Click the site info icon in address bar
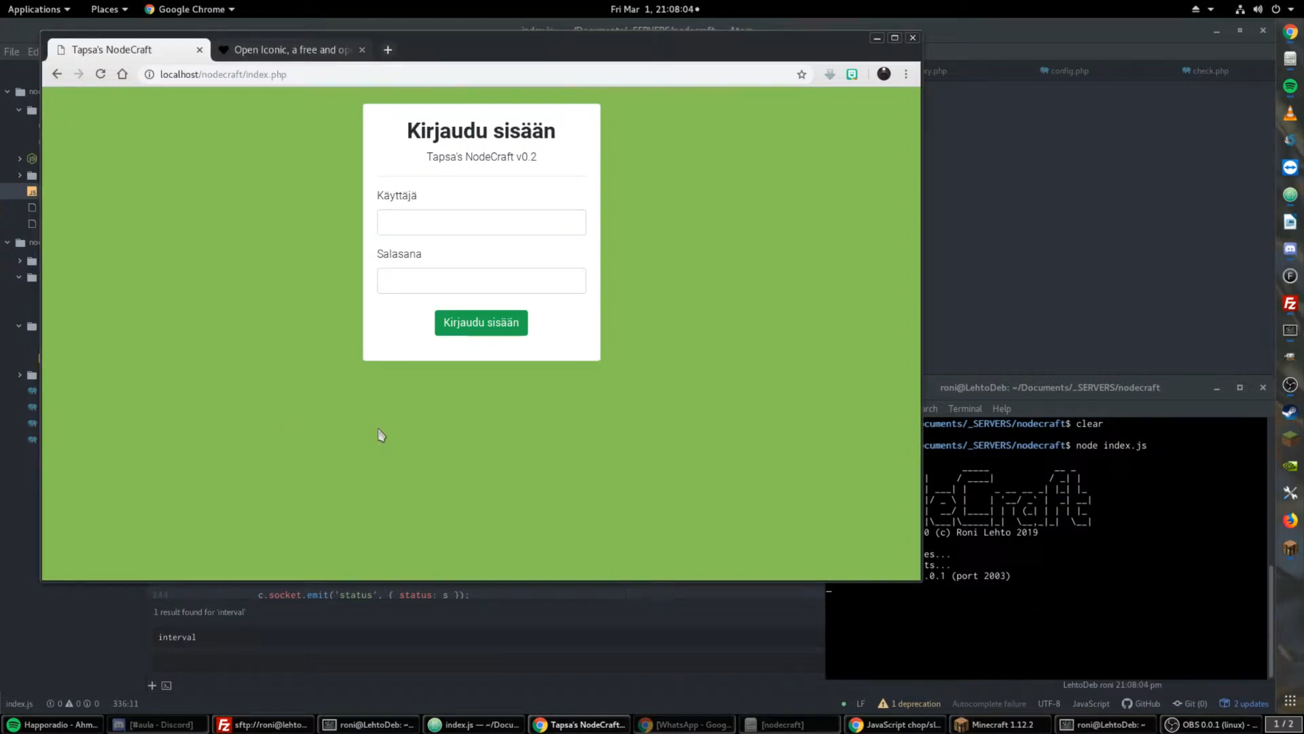 click(149, 75)
